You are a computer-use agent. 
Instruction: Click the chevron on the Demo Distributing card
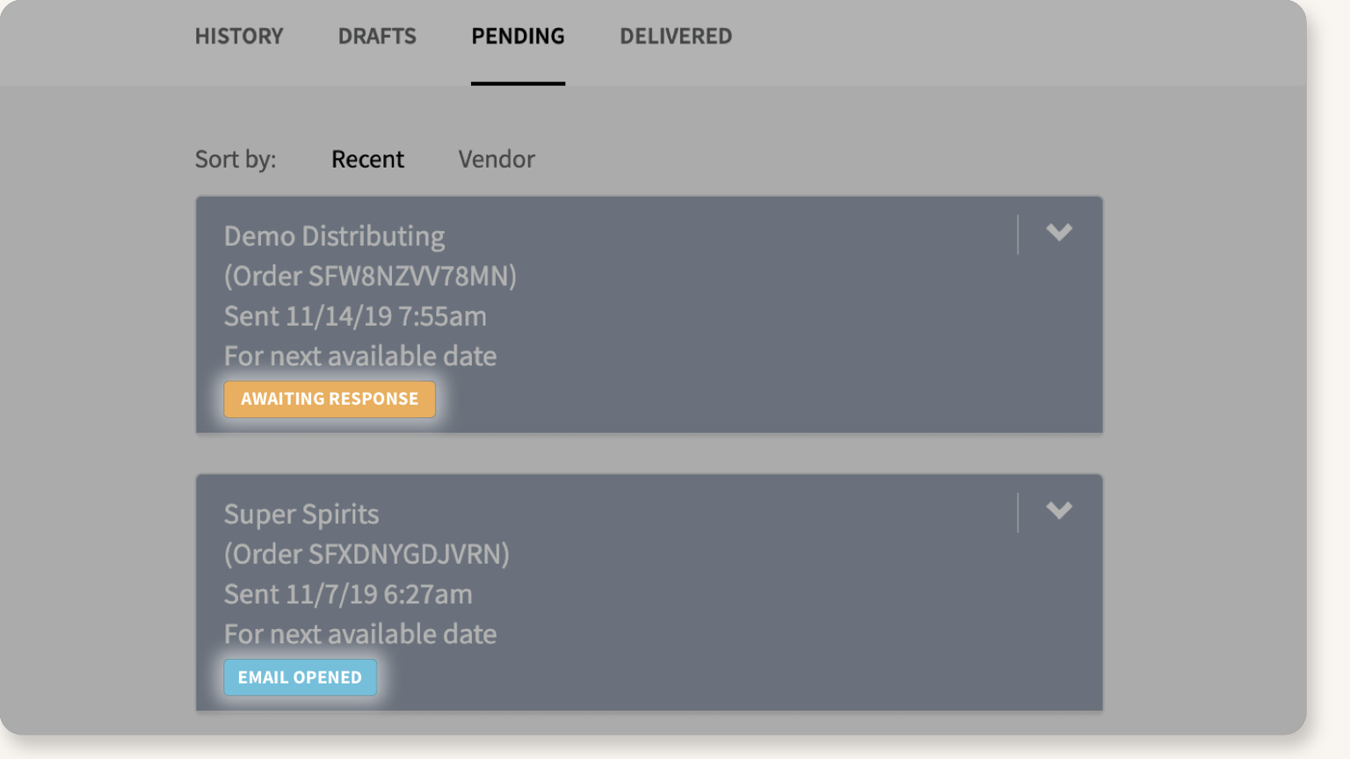pos(1060,233)
